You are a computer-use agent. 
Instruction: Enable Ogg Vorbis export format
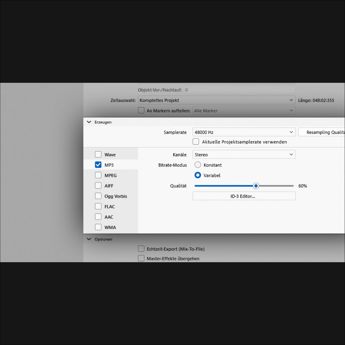point(98,196)
